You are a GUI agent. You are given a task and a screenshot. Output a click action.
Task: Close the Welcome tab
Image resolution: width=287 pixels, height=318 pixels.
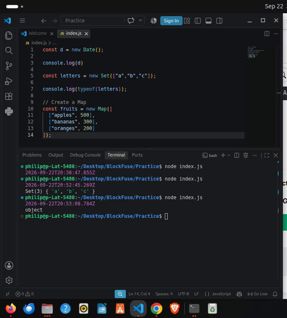pos(52,34)
